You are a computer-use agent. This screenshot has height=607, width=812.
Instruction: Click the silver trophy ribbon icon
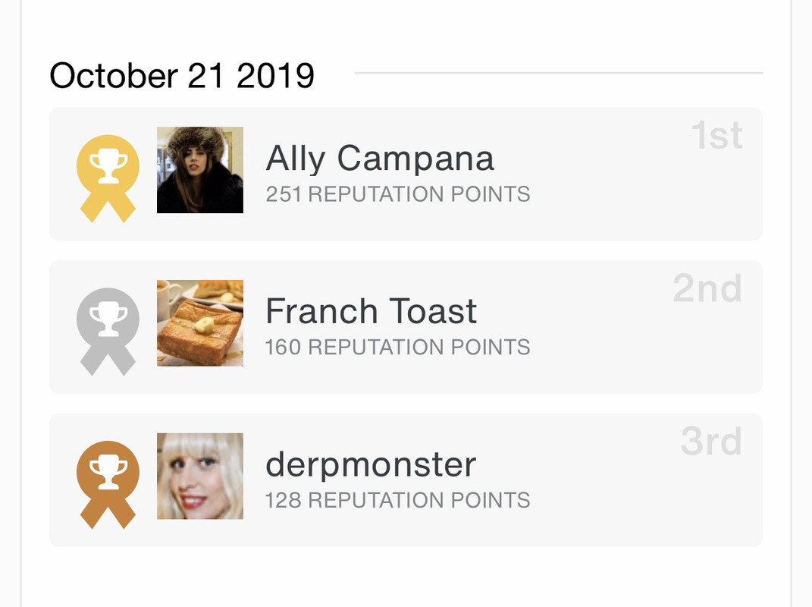click(x=108, y=332)
